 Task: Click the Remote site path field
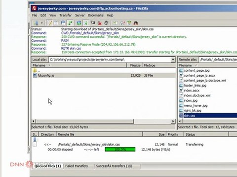click(218, 59)
